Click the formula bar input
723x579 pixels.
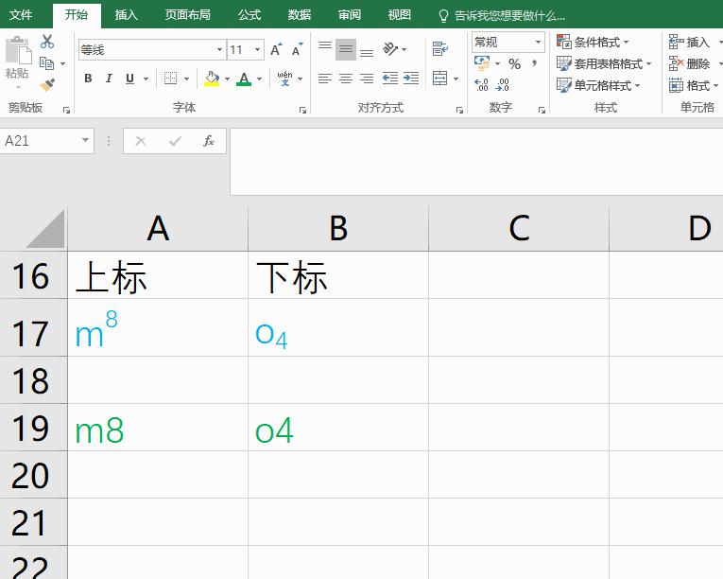(x=475, y=162)
